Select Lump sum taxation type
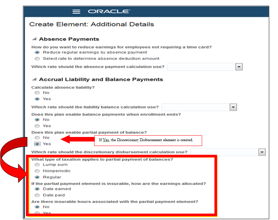 point(37,165)
